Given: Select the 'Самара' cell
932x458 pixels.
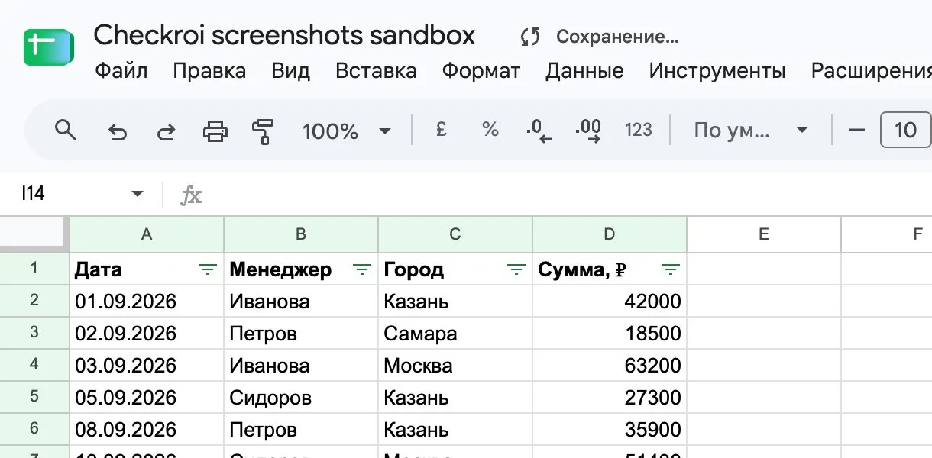Looking at the screenshot, I should tap(455, 334).
